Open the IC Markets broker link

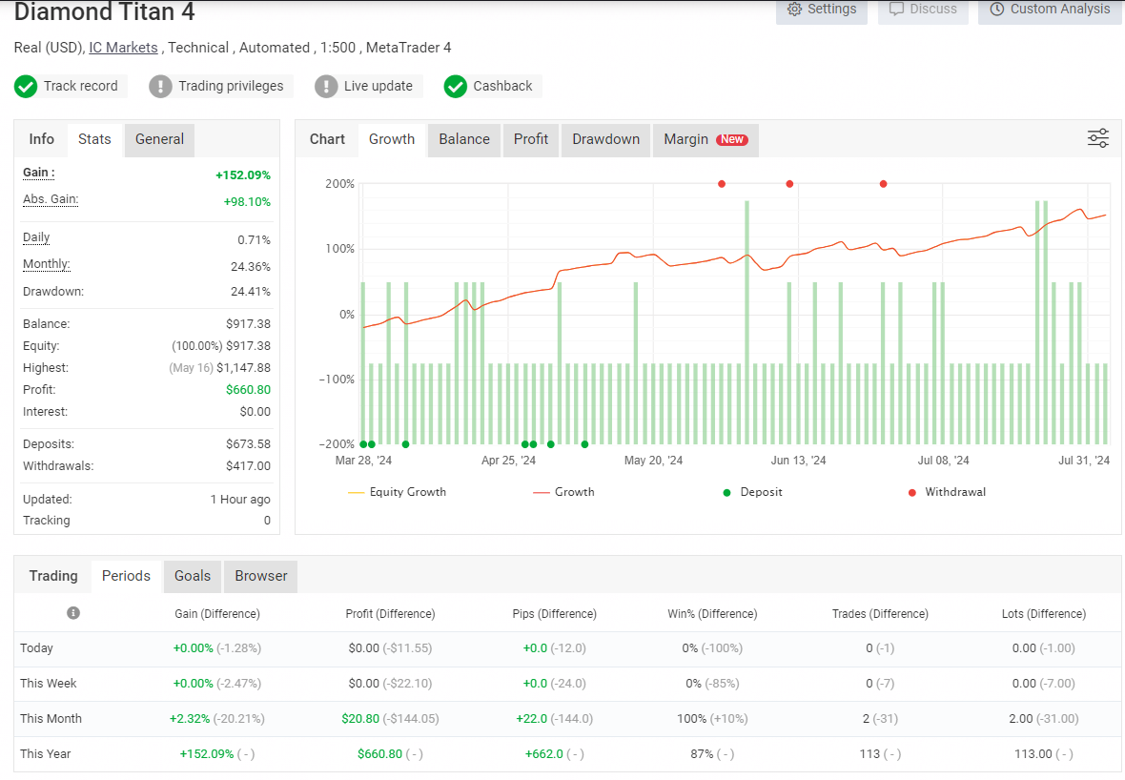[123, 48]
